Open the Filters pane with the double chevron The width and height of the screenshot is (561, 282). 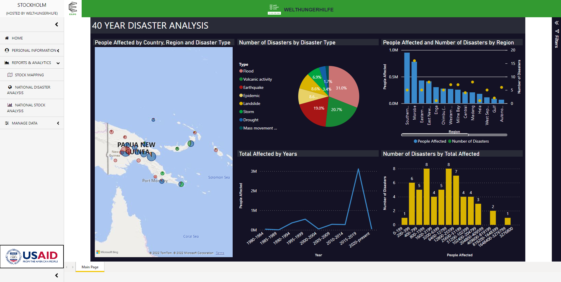(x=556, y=23)
